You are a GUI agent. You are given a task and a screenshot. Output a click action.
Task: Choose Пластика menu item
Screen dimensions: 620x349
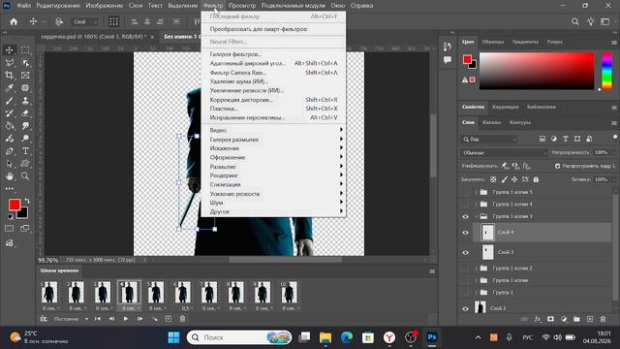[x=273, y=109]
